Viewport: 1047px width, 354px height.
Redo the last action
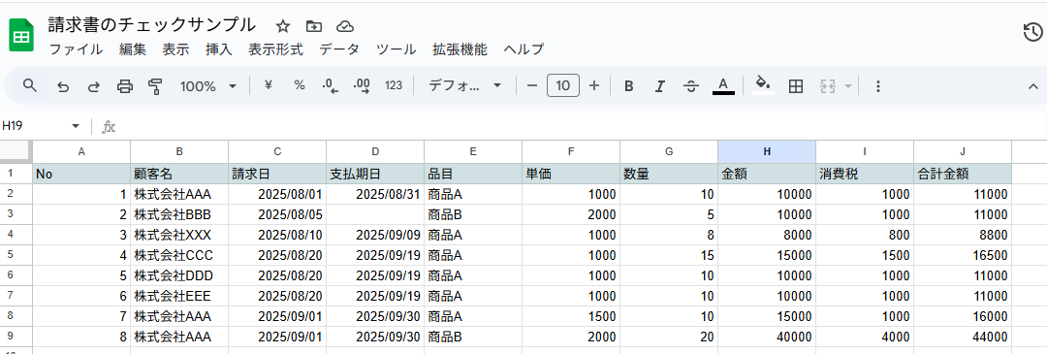tap(93, 86)
